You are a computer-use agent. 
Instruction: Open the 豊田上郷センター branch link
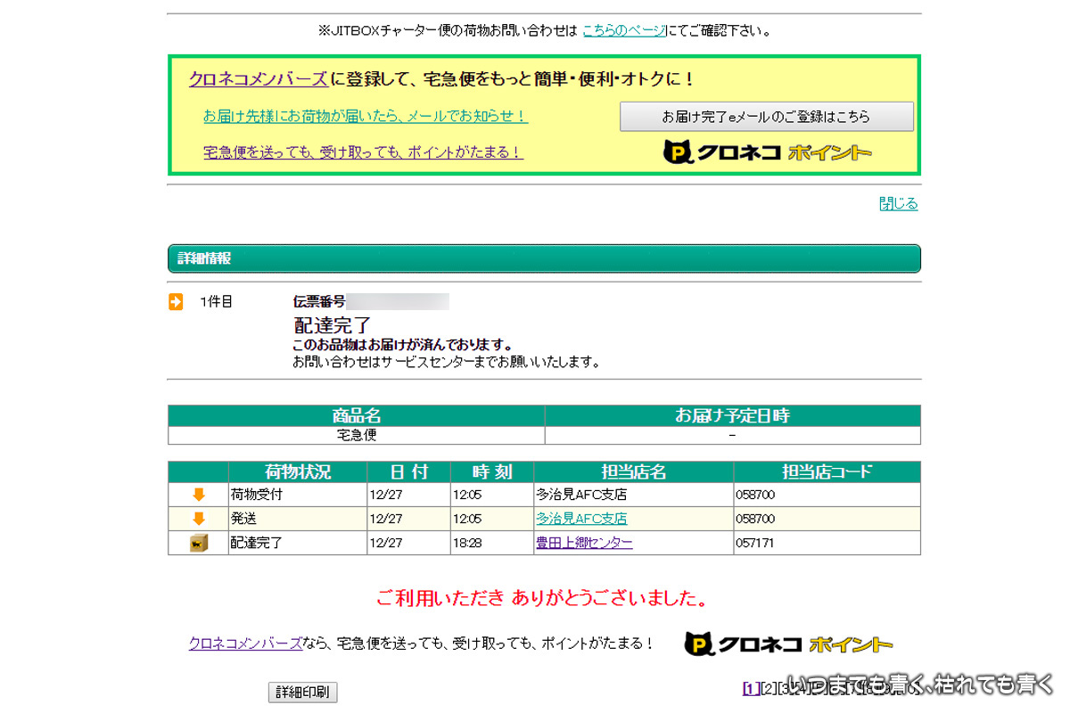tap(584, 543)
